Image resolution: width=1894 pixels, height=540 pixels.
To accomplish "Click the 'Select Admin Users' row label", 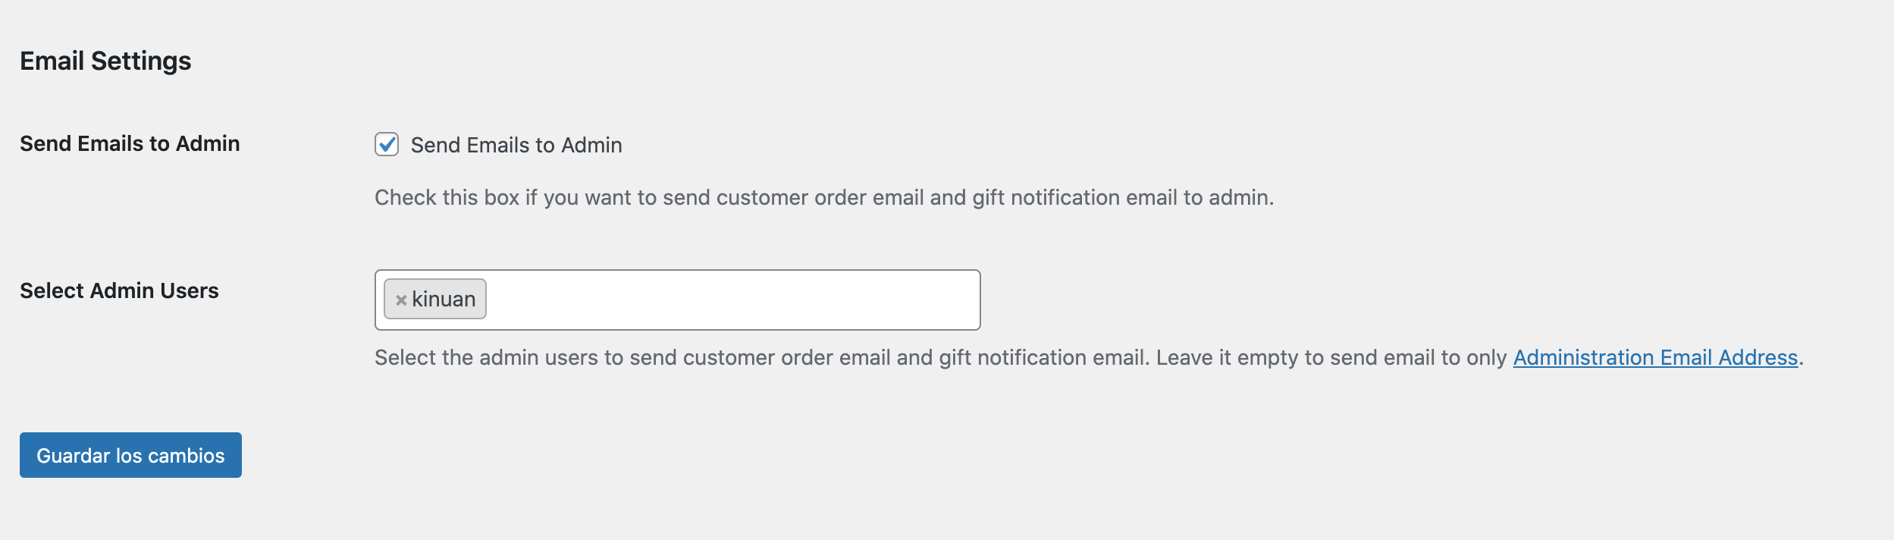I will pos(119,290).
